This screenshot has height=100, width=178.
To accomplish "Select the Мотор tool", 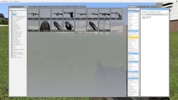I will point(133,18).
